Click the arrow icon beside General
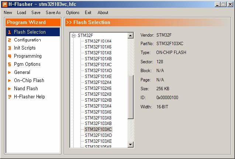The width and height of the screenshot is (235, 159). pyautogui.click(x=10, y=72)
